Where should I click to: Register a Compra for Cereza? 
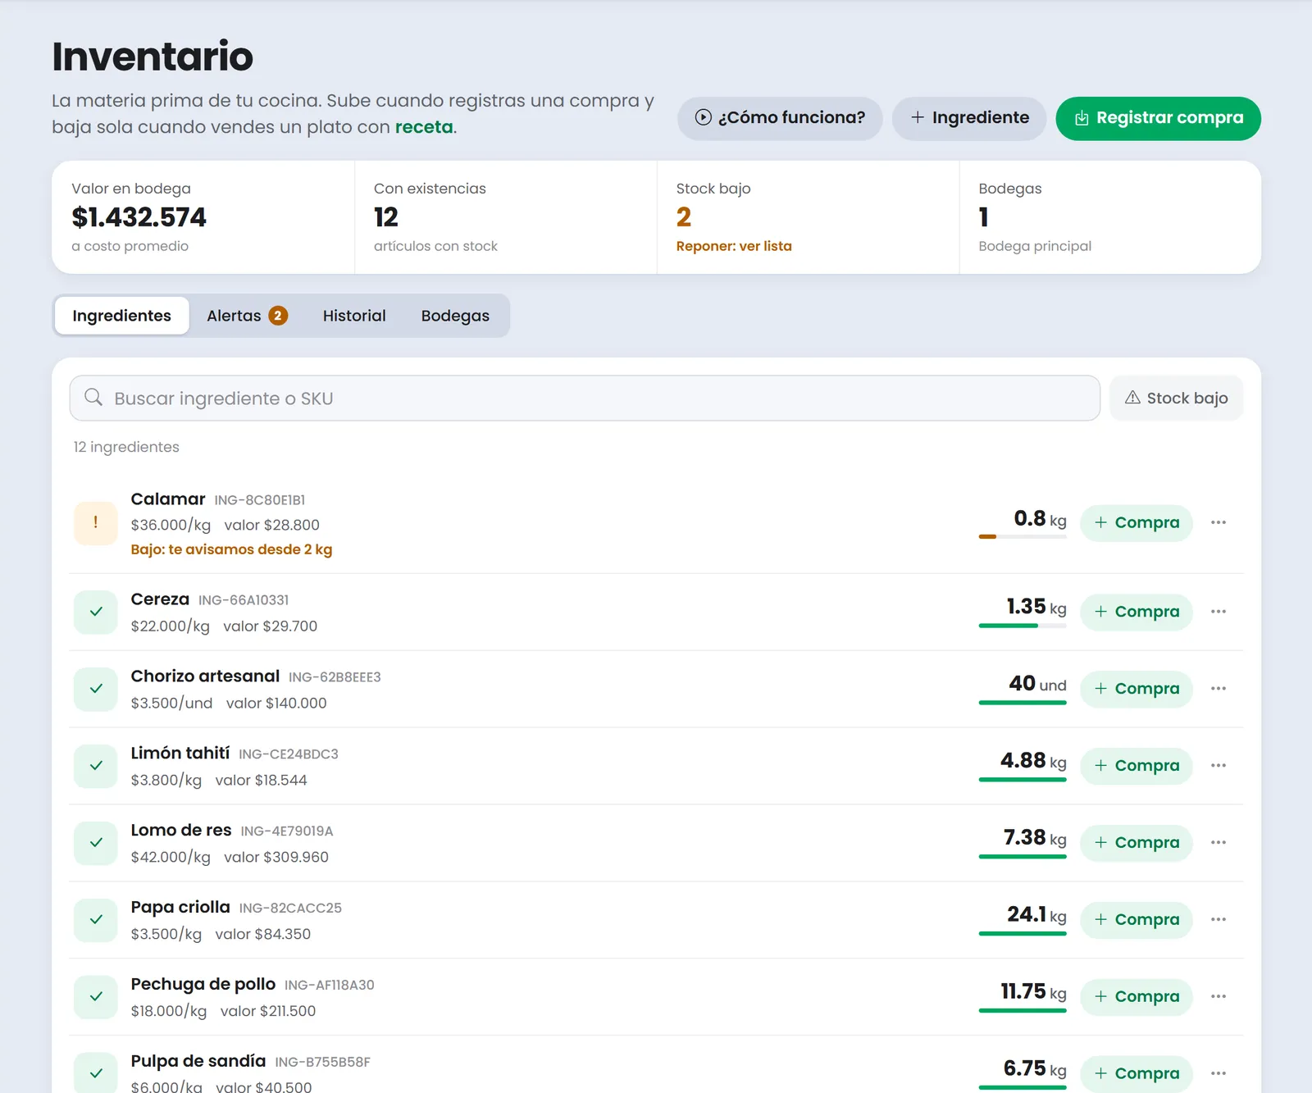1136,612
